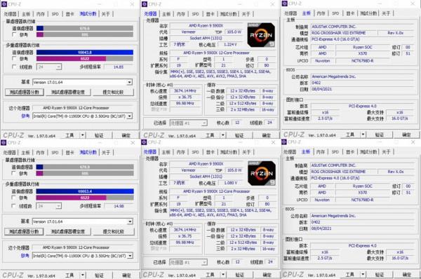Screen dimensions: 421x279
Task: Click 验证 button in lower mainboard window
Action: click(379, 274)
